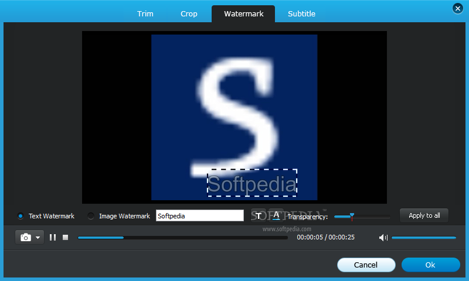Take a snapshot with the camera icon

[x=26, y=238]
